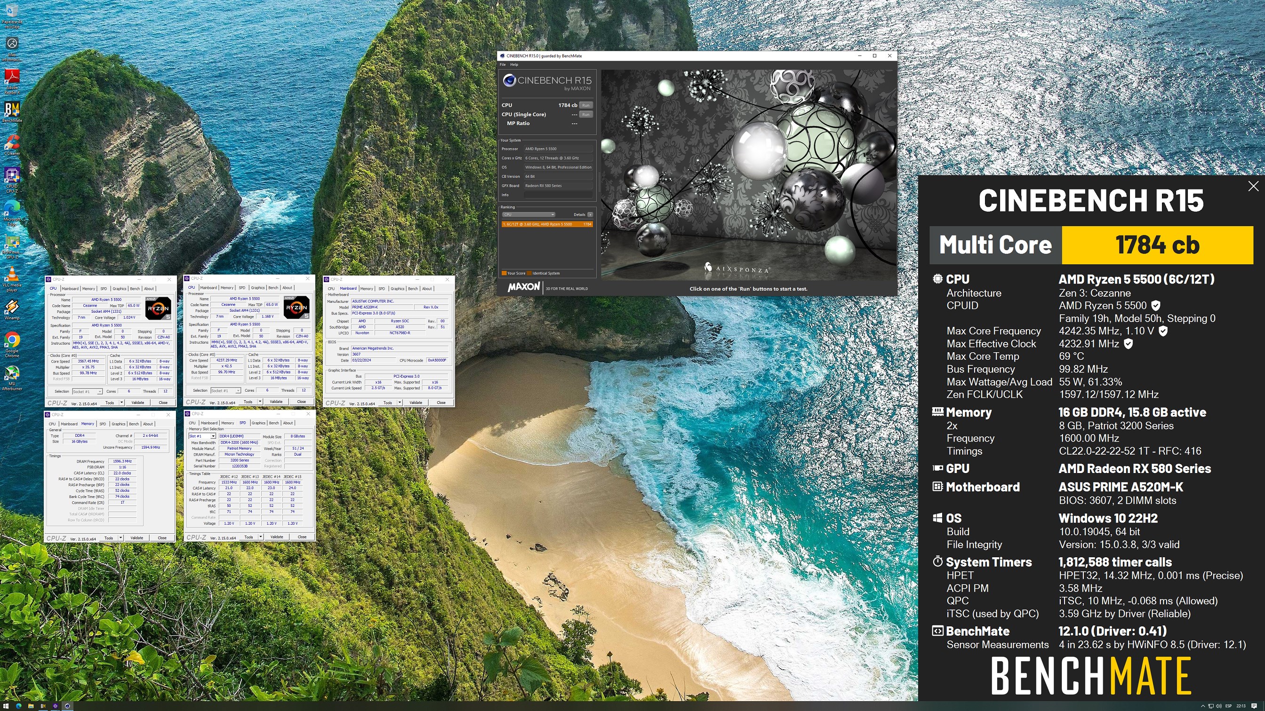Open the Windows Start menu
This screenshot has width=1265, height=711.
[x=6, y=706]
